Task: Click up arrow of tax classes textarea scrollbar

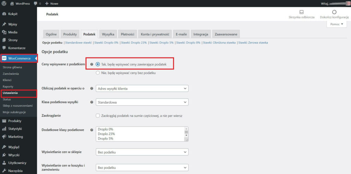Action: click(186, 129)
